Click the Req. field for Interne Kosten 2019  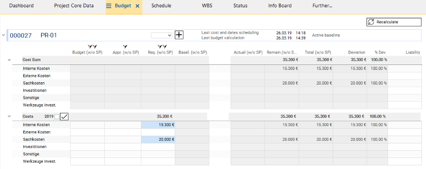click(158, 125)
